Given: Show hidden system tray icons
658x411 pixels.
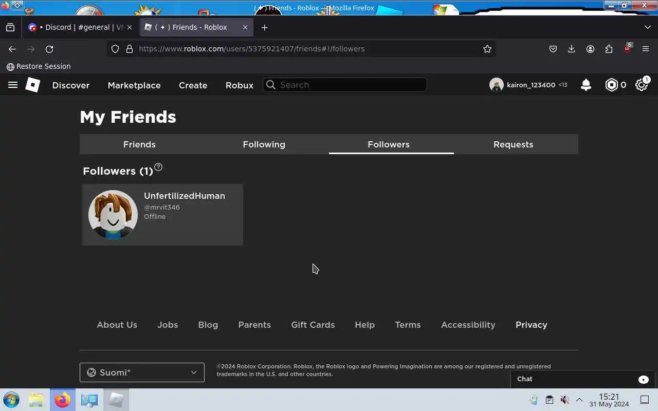Looking at the screenshot, I should pyautogui.click(x=579, y=400).
